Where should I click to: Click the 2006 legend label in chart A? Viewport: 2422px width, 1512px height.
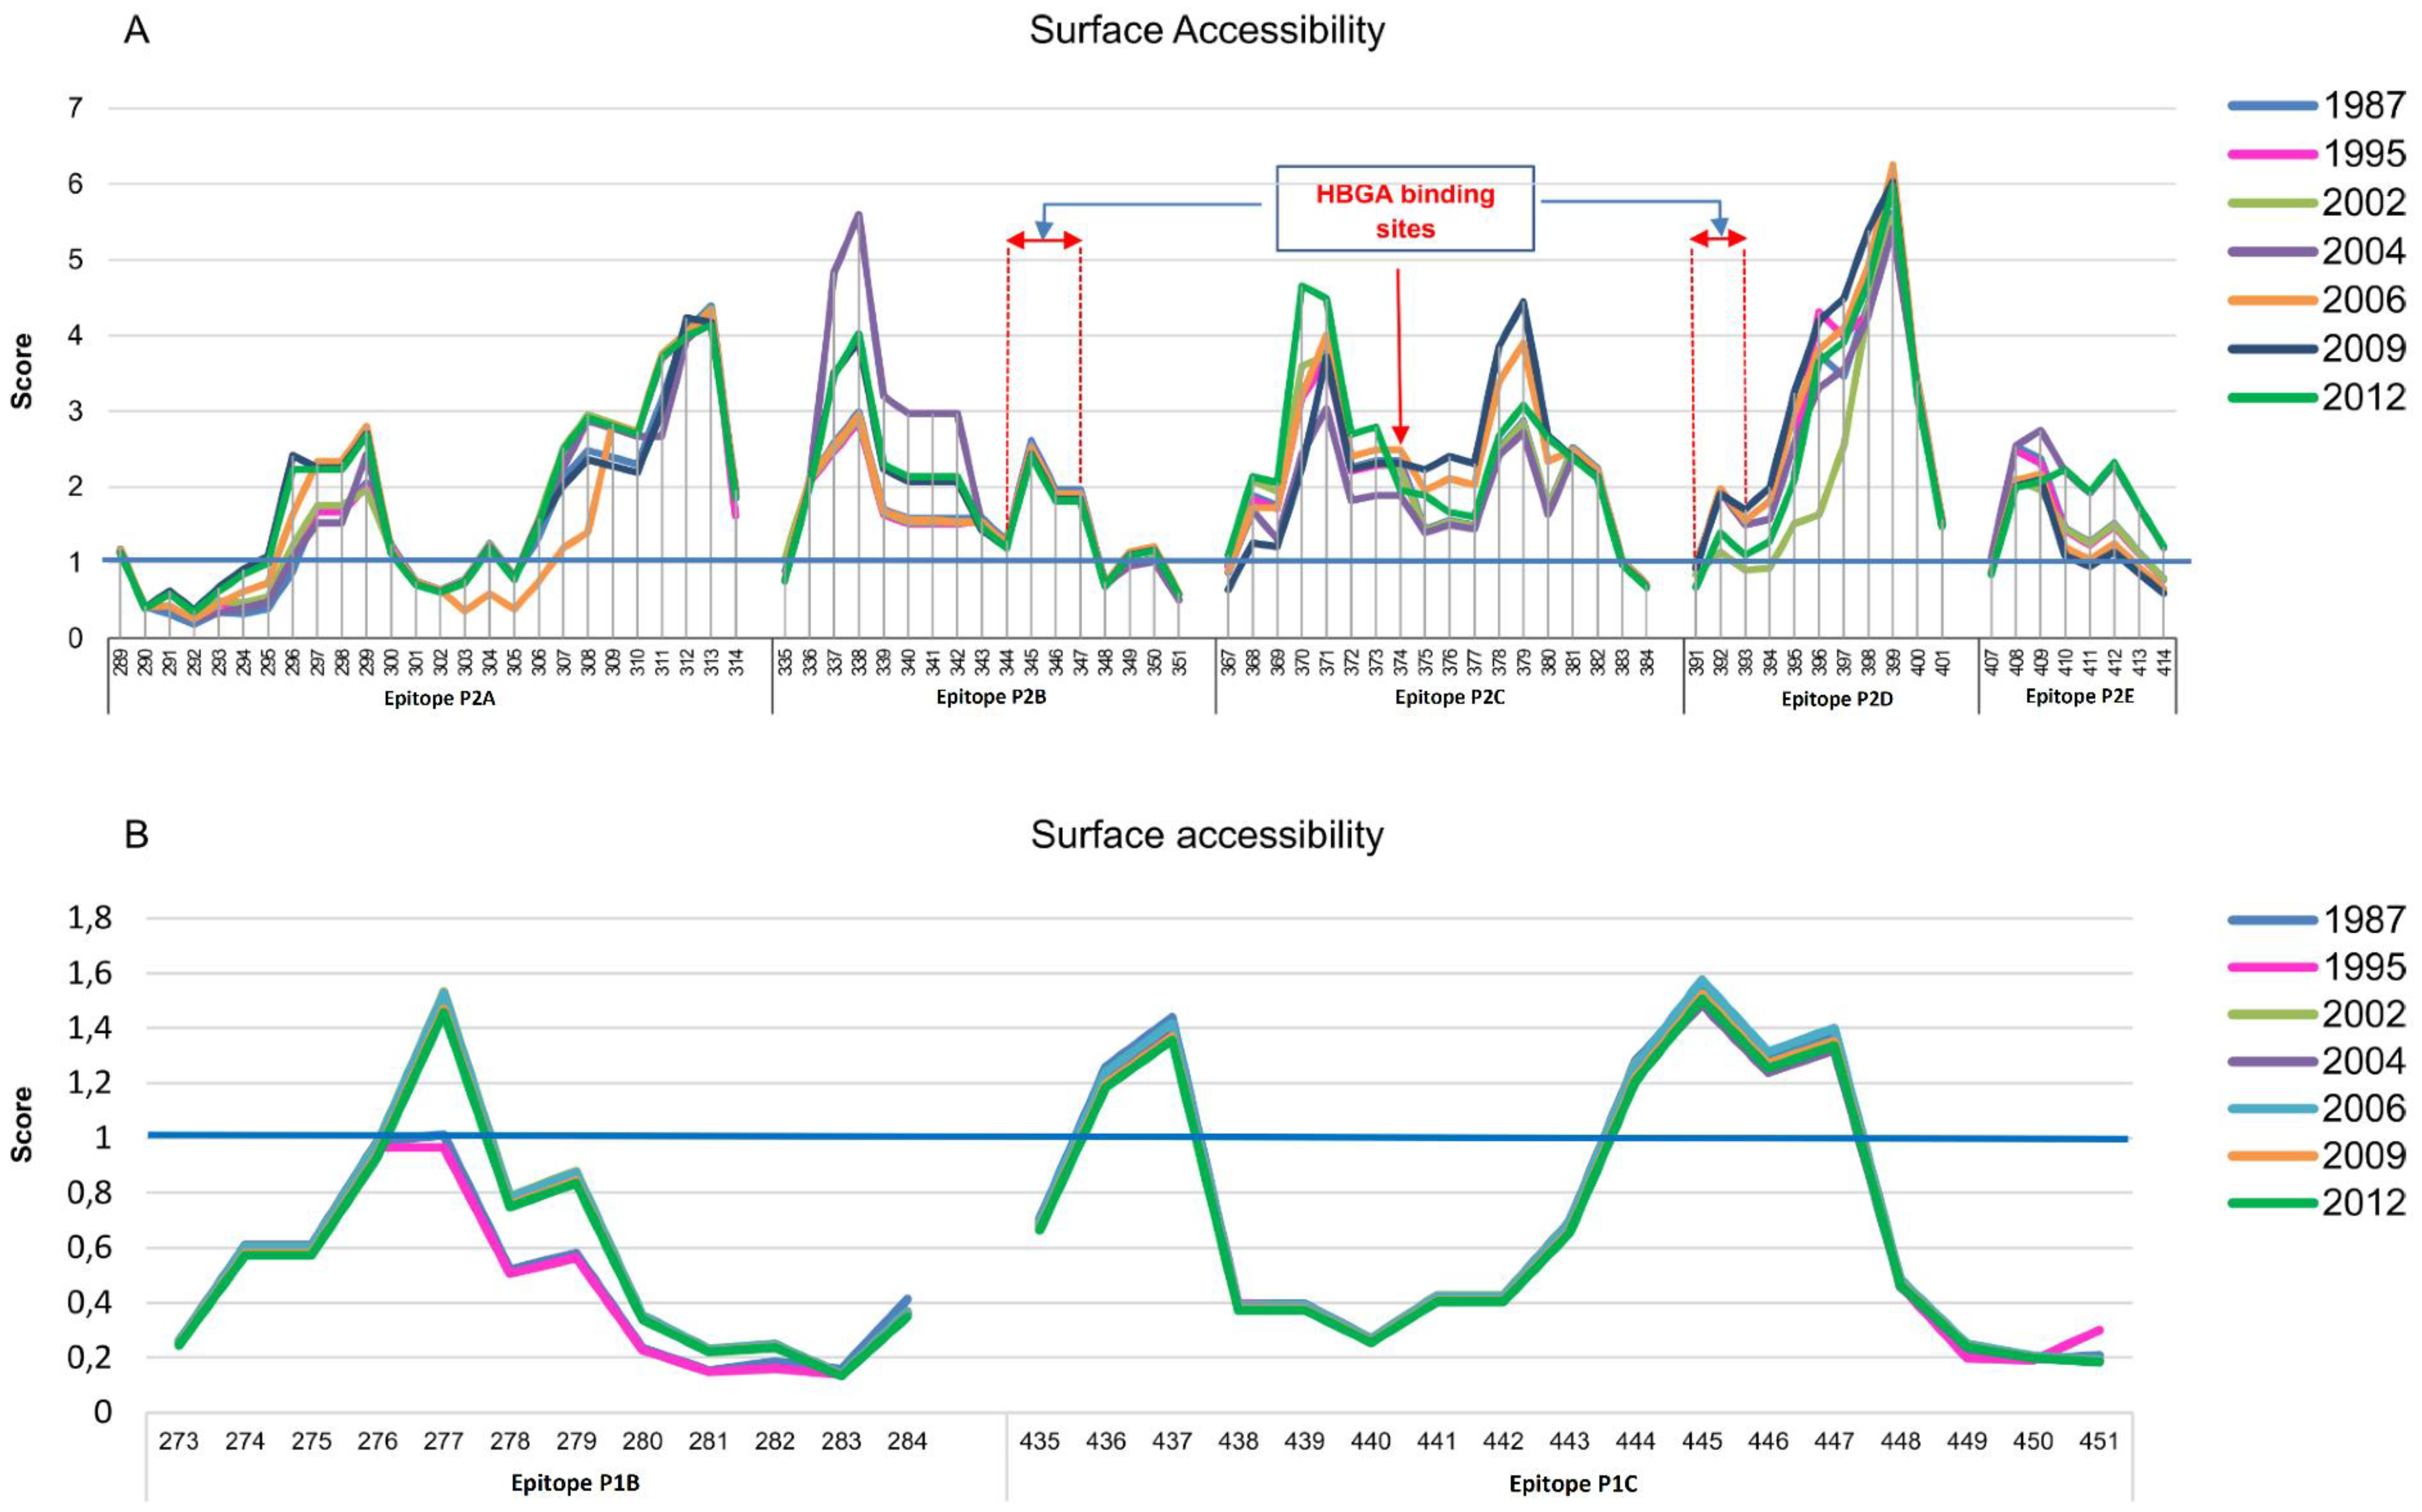2363,300
